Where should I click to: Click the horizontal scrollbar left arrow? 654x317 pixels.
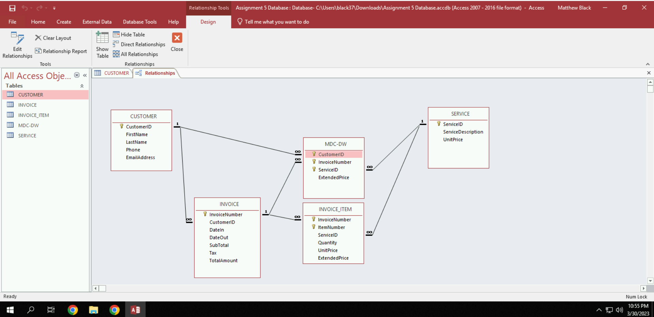pos(96,288)
